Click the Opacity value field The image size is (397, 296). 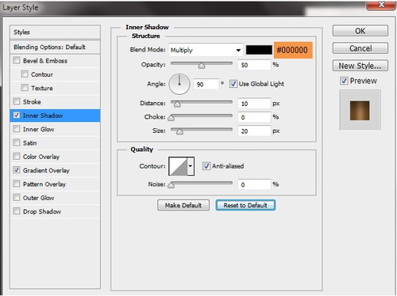point(254,65)
